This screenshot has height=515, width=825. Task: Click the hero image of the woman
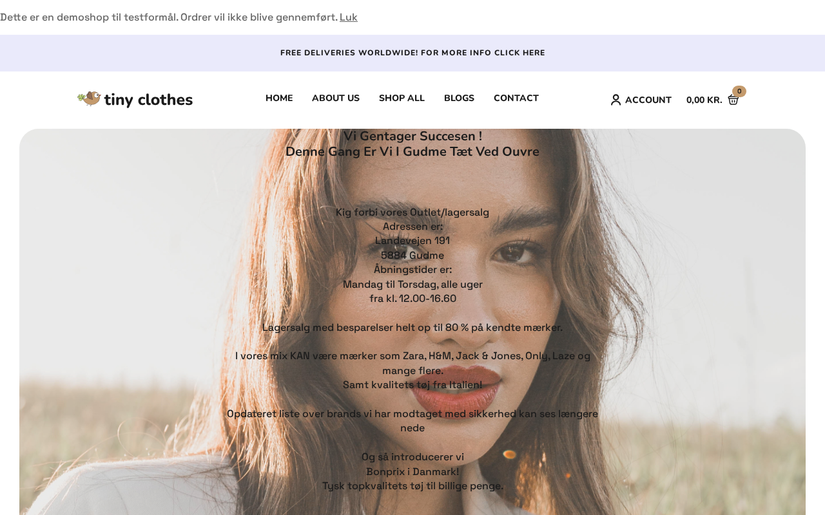[x=412, y=322]
